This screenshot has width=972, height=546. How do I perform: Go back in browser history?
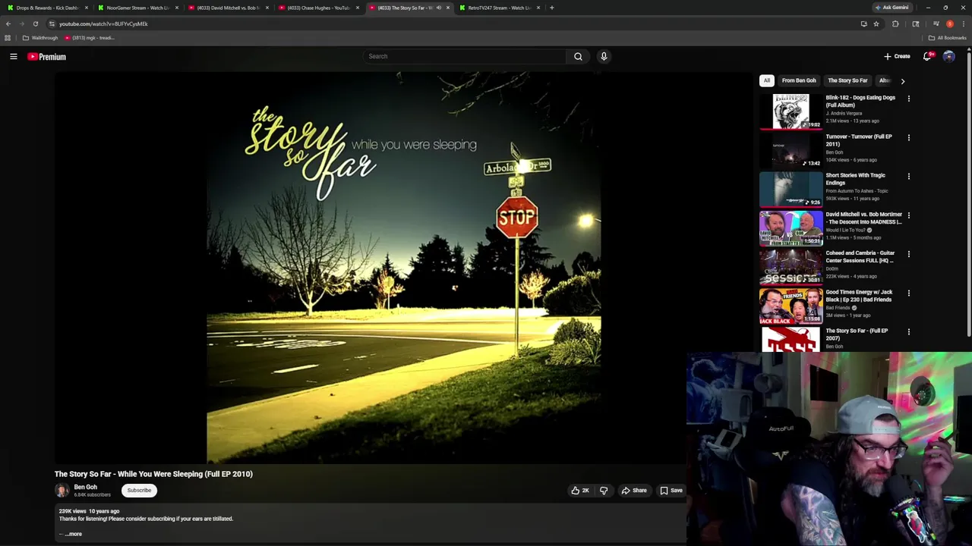point(8,24)
